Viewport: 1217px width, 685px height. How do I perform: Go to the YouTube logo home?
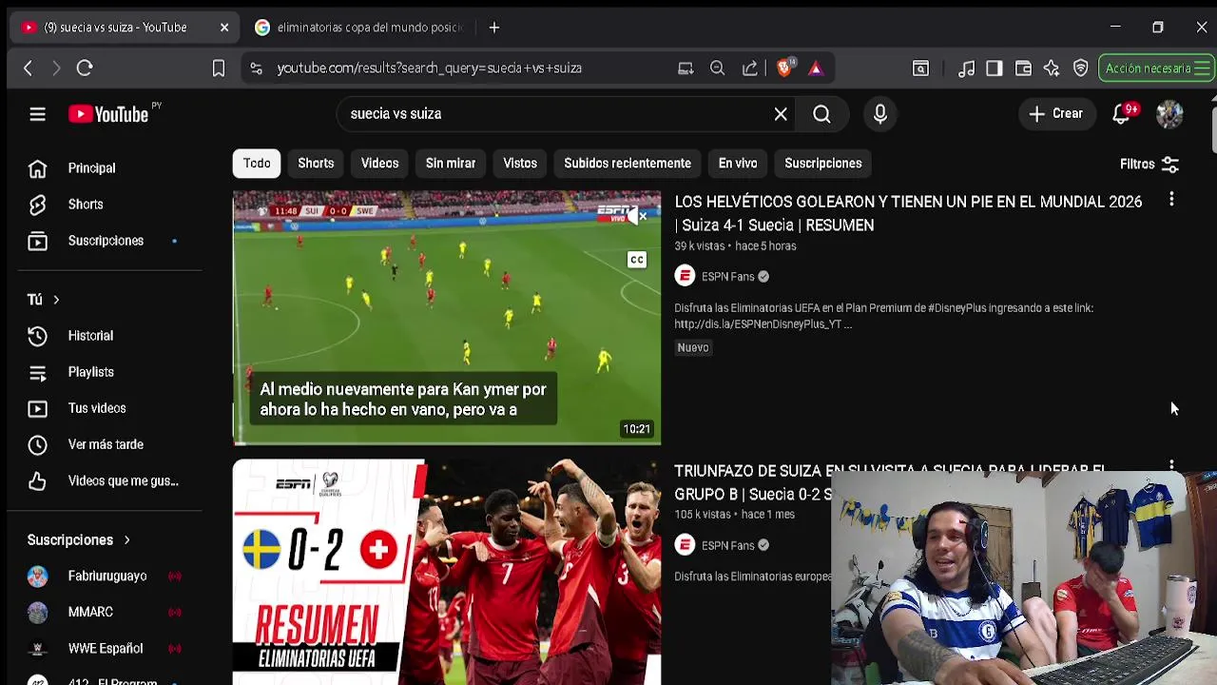[108, 114]
